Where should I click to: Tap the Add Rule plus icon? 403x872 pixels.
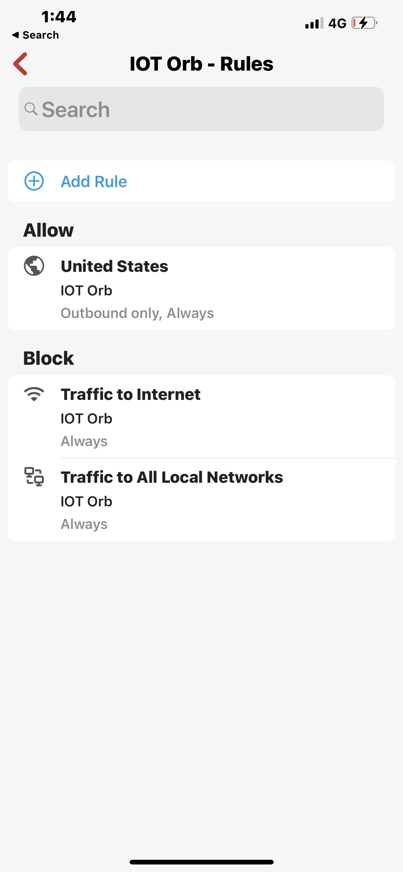(x=34, y=181)
